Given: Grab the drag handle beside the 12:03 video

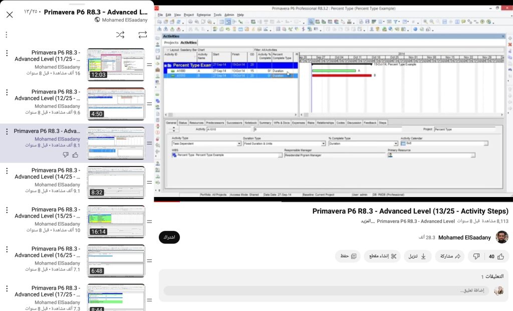Looking at the screenshot, I should tap(149, 65).
